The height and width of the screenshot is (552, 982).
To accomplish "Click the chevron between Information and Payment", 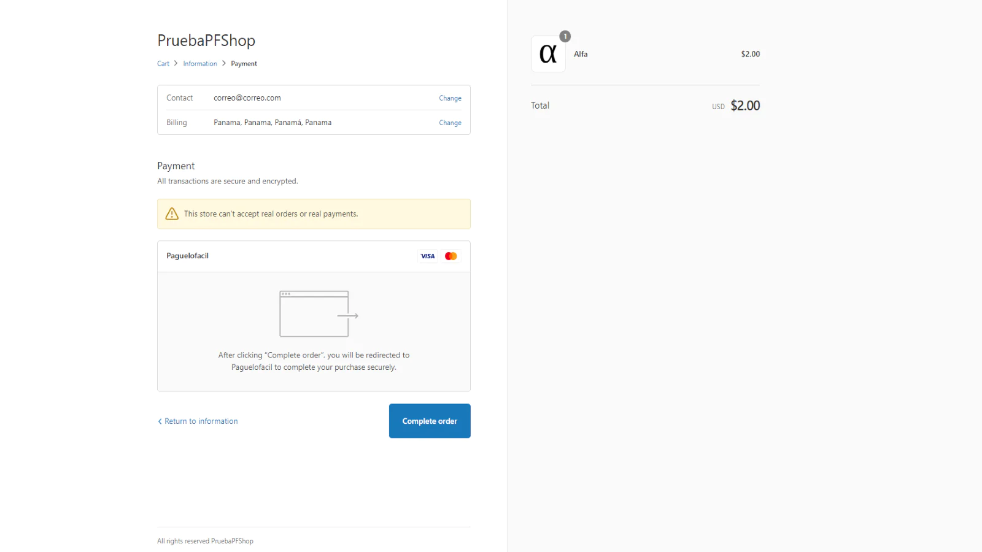I will pos(224,63).
